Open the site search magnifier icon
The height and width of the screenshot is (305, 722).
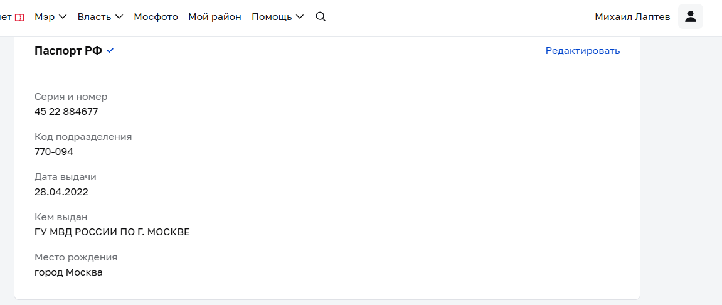click(x=321, y=17)
